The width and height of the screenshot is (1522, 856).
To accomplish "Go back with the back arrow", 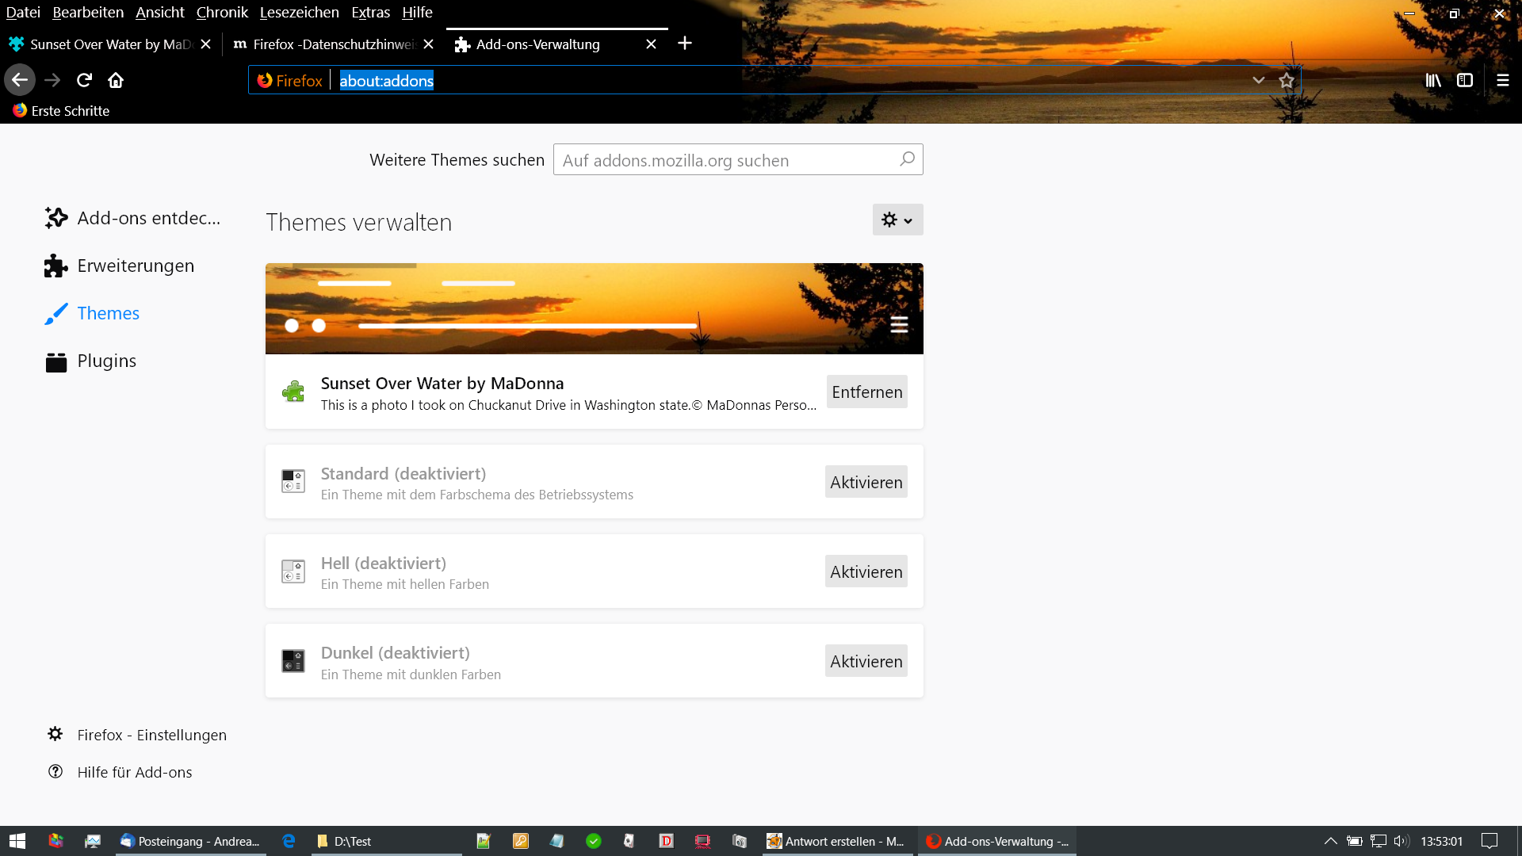I will (20, 80).
